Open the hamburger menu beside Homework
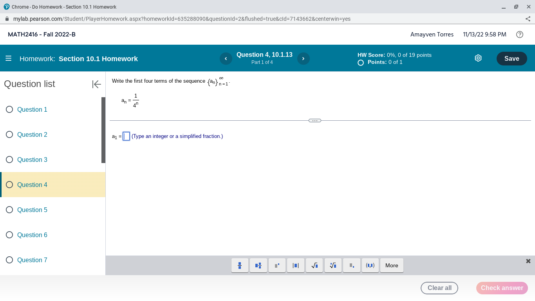Screen dimensions: 535x301 tap(9, 58)
